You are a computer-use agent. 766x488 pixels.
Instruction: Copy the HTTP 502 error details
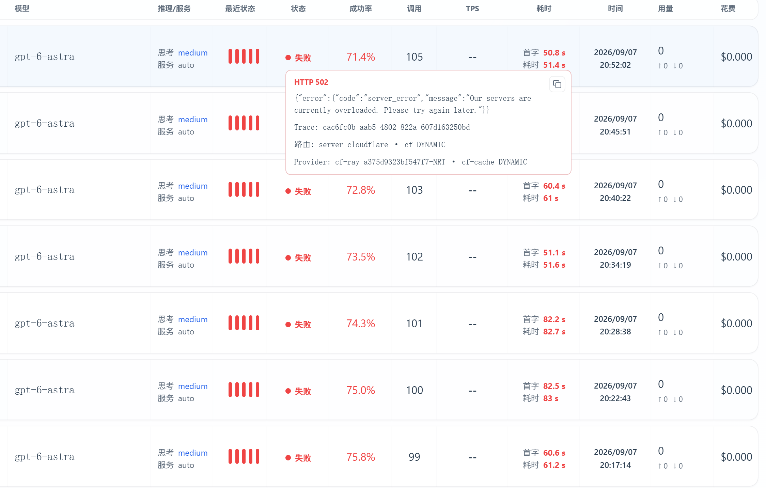click(x=557, y=84)
